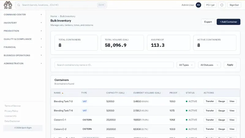
Task: Click Gauge for Cistern C-2
Action: point(221,129)
